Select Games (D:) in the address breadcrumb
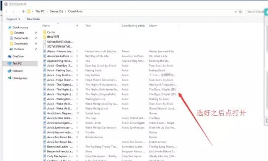The width and height of the screenshot is (268, 161). tap(56, 11)
